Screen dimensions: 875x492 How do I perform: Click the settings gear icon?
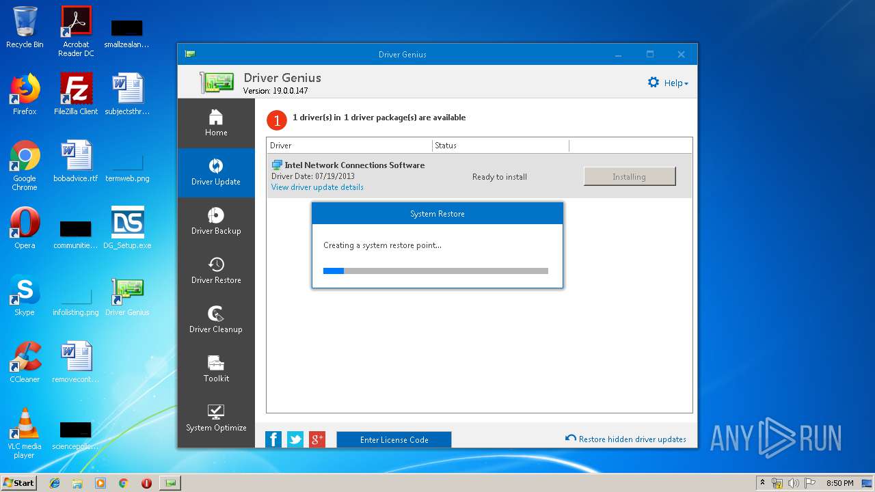654,83
